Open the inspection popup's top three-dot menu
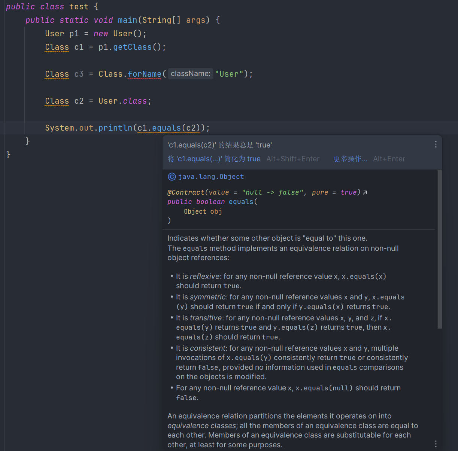This screenshot has width=458, height=451. pos(436,144)
